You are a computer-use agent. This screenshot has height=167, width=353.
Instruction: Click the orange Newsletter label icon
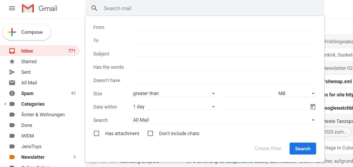coord(12,157)
